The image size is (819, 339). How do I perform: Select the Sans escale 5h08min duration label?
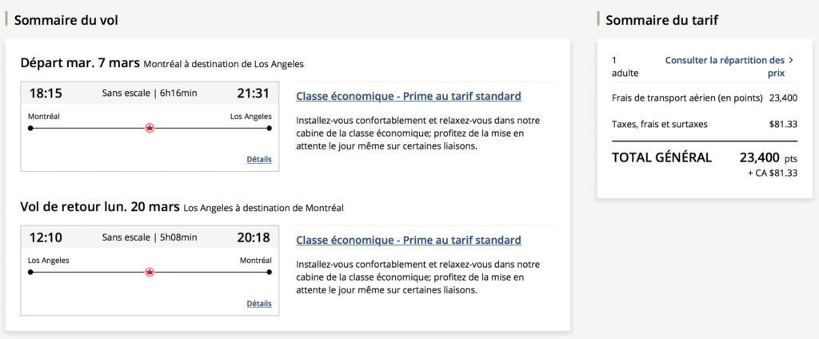150,237
